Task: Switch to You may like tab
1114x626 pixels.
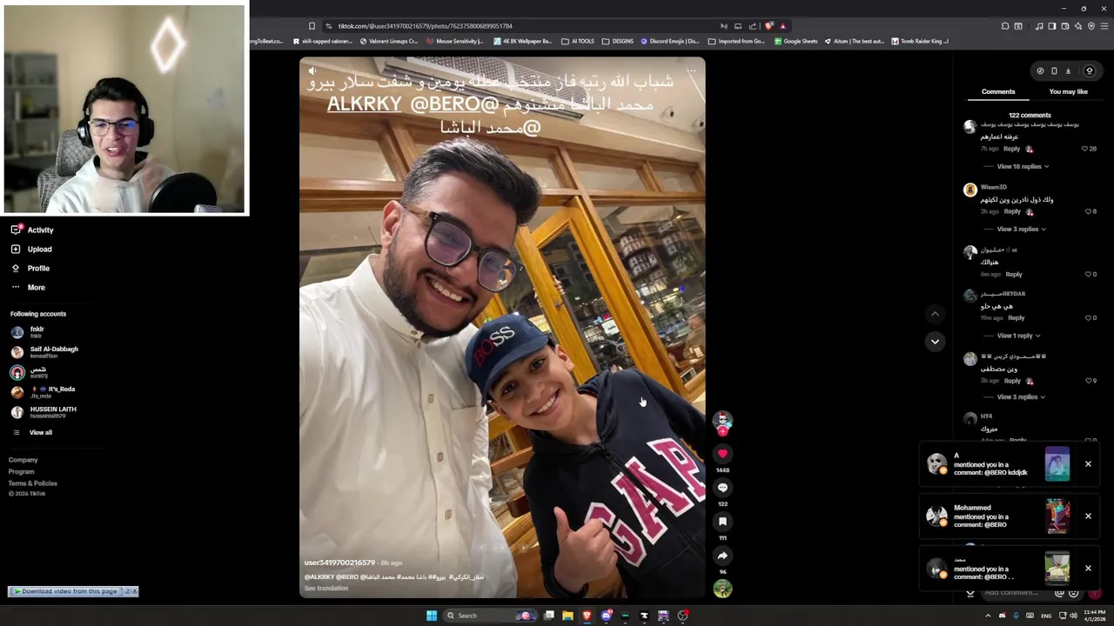Action: point(1068,91)
